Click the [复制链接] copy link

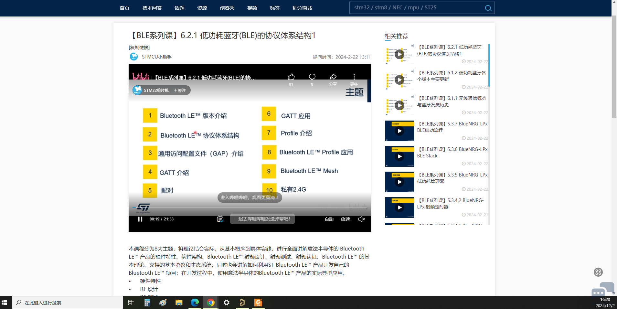coord(139,48)
